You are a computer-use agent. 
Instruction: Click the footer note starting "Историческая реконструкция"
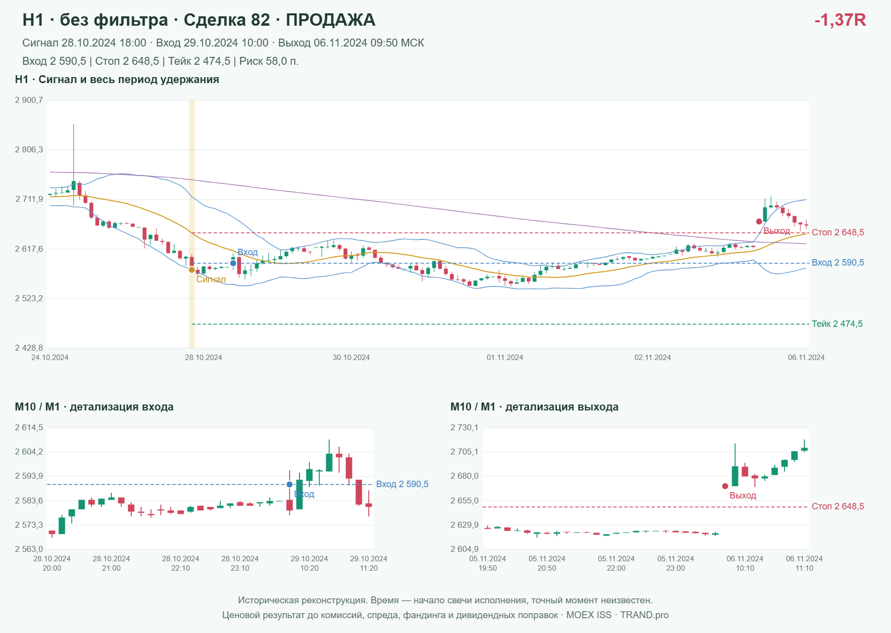(x=445, y=600)
